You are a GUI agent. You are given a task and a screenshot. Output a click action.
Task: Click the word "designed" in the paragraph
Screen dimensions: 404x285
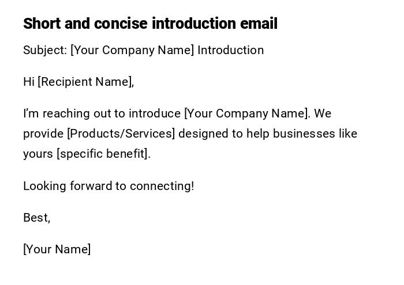[203, 134]
